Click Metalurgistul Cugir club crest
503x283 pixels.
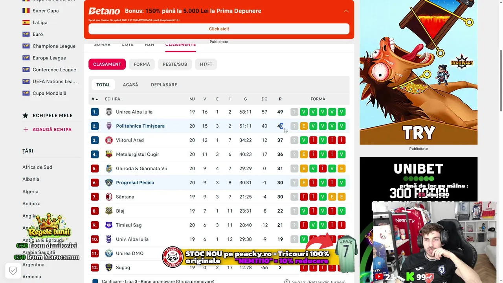click(x=109, y=154)
